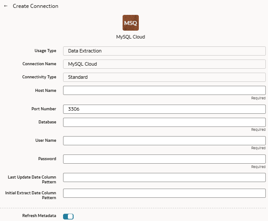Click the MSQ MySQL Cloud connector icon
268x221 pixels.
(x=130, y=23)
